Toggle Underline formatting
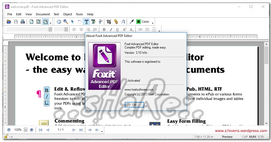The image size is (271, 142). (x=117, y=30)
